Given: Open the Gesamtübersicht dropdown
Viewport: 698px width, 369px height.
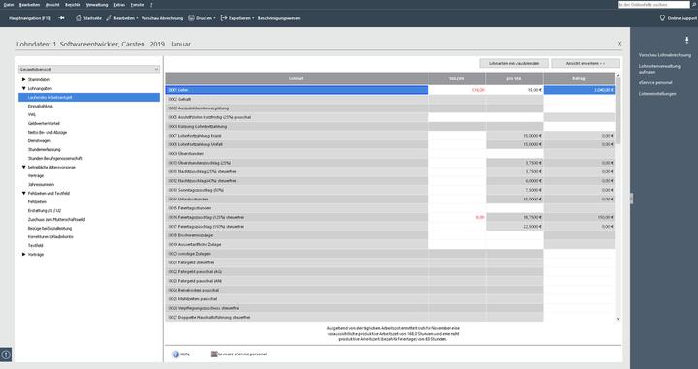Looking at the screenshot, I should (x=89, y=70).
